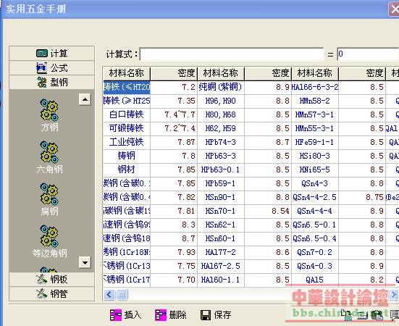Screen dimensions: 399x326
Task: Click the table's left scroll arrow
Action: [x=109, y=295]
